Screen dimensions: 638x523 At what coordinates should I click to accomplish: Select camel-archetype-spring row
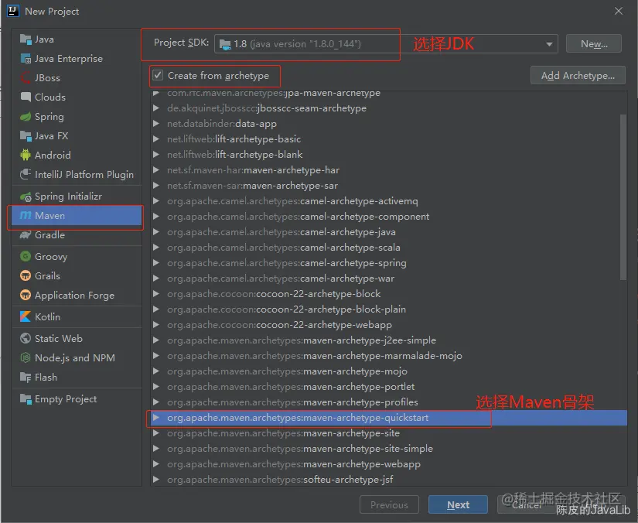[x=388, y=263]
